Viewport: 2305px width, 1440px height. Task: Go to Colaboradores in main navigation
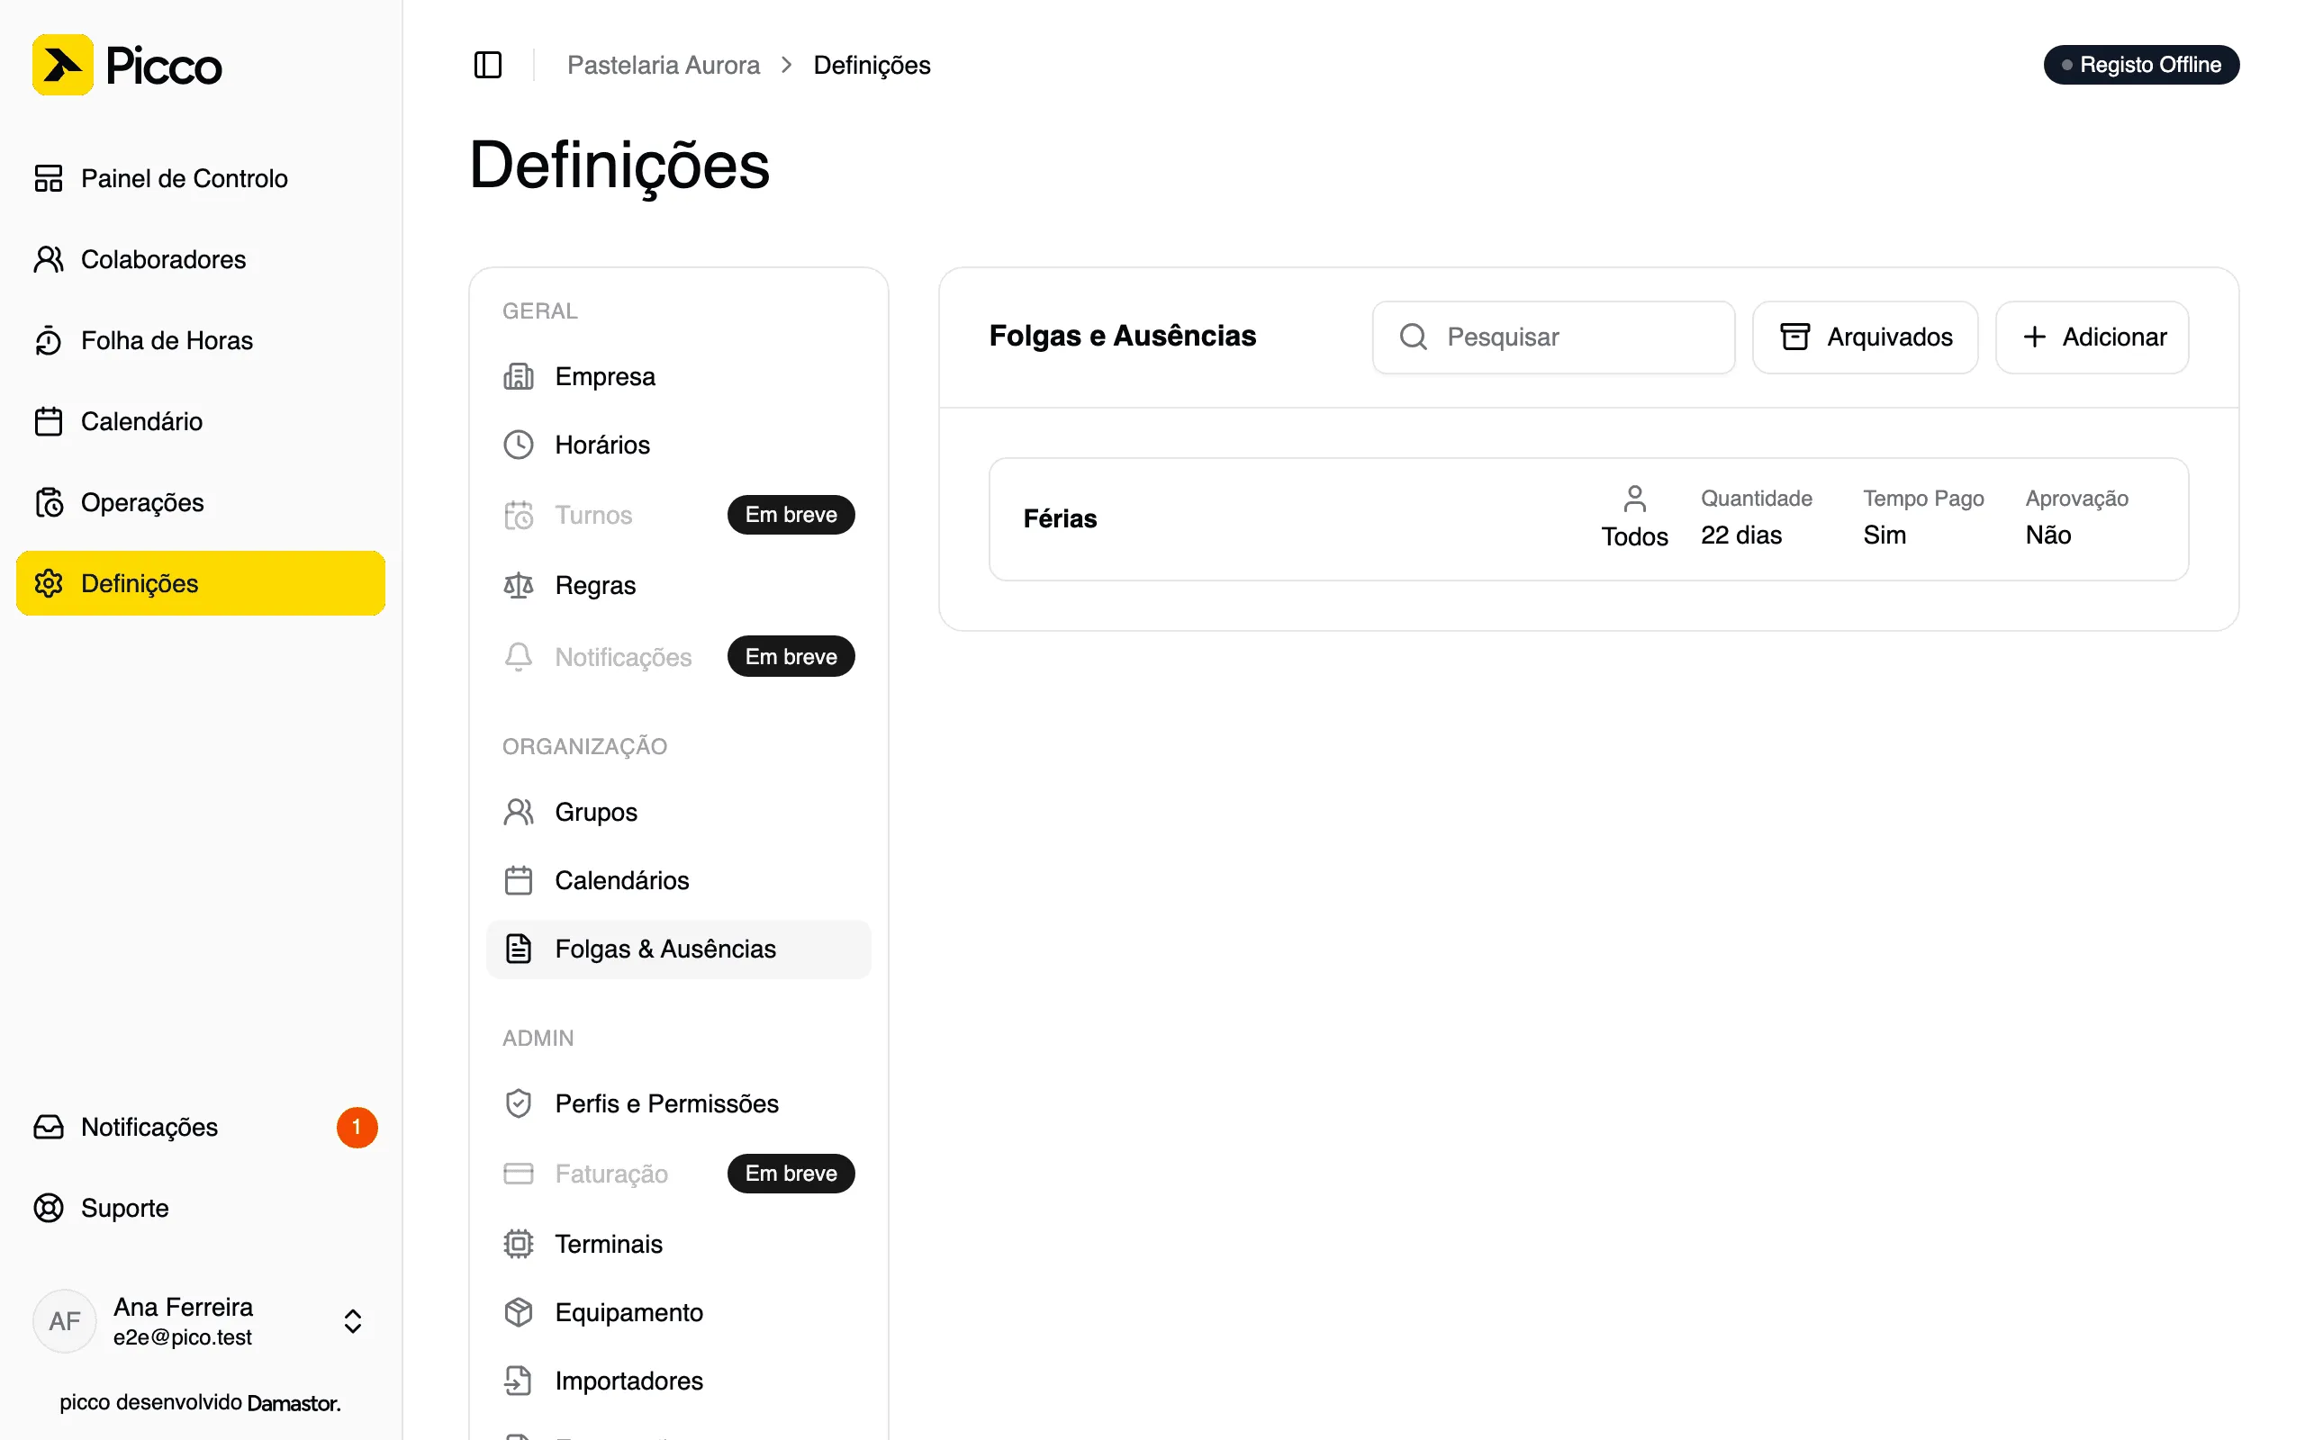(x=201, y=259)
